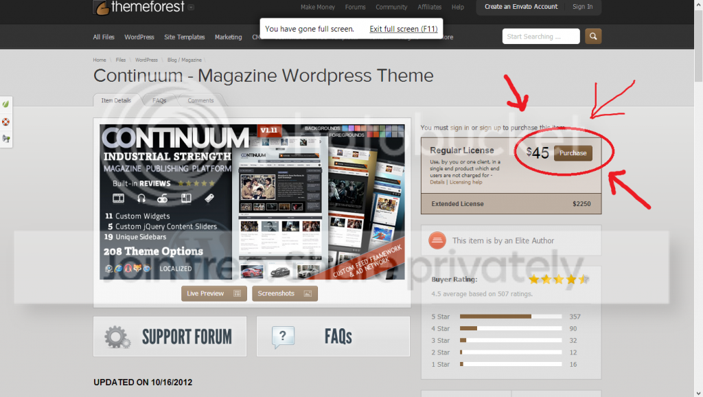Click the Live Preview button
The height and width of the screenshot is (397, 703).
click(214, 293)
